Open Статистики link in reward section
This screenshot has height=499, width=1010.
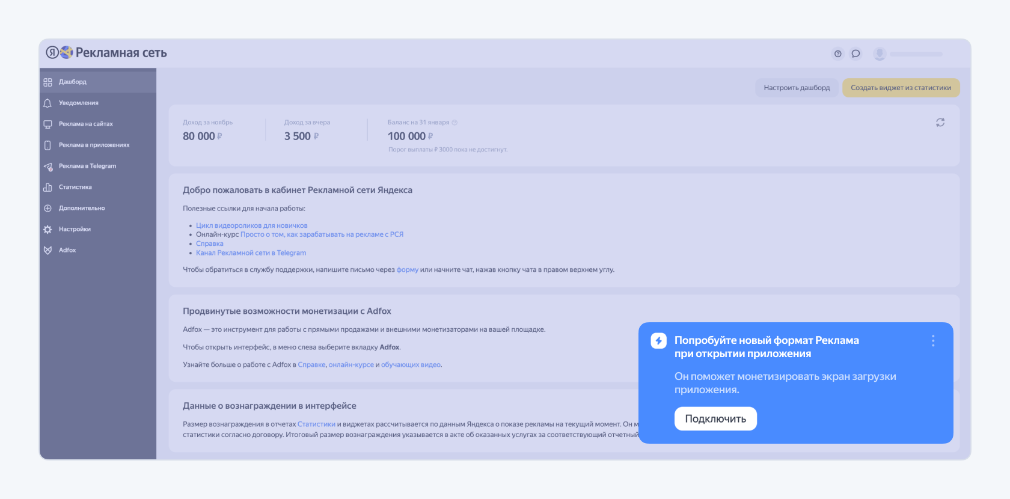click(x=316, y=424)
